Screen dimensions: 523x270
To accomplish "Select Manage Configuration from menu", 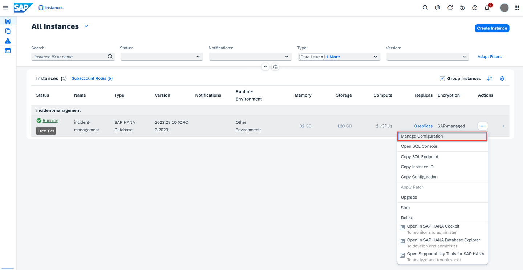I will click(442, 136).
